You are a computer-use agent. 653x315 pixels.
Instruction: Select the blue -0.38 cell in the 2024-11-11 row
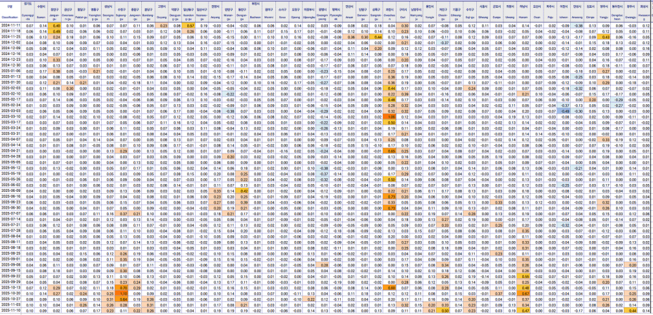[579, 25]
